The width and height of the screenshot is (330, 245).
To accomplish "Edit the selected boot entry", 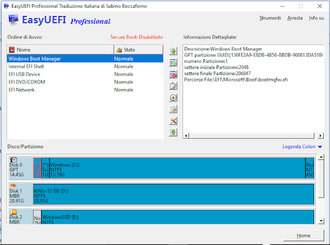I will click(x=173, y=86).
